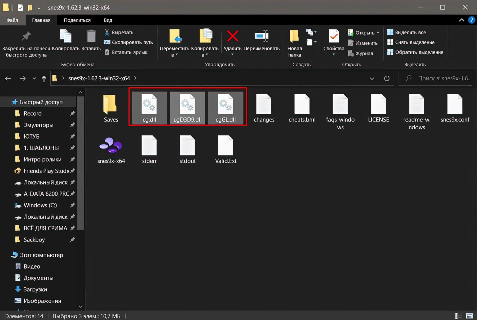
Task: Open Загрузки in sidebar
Action: click(35, 290)
